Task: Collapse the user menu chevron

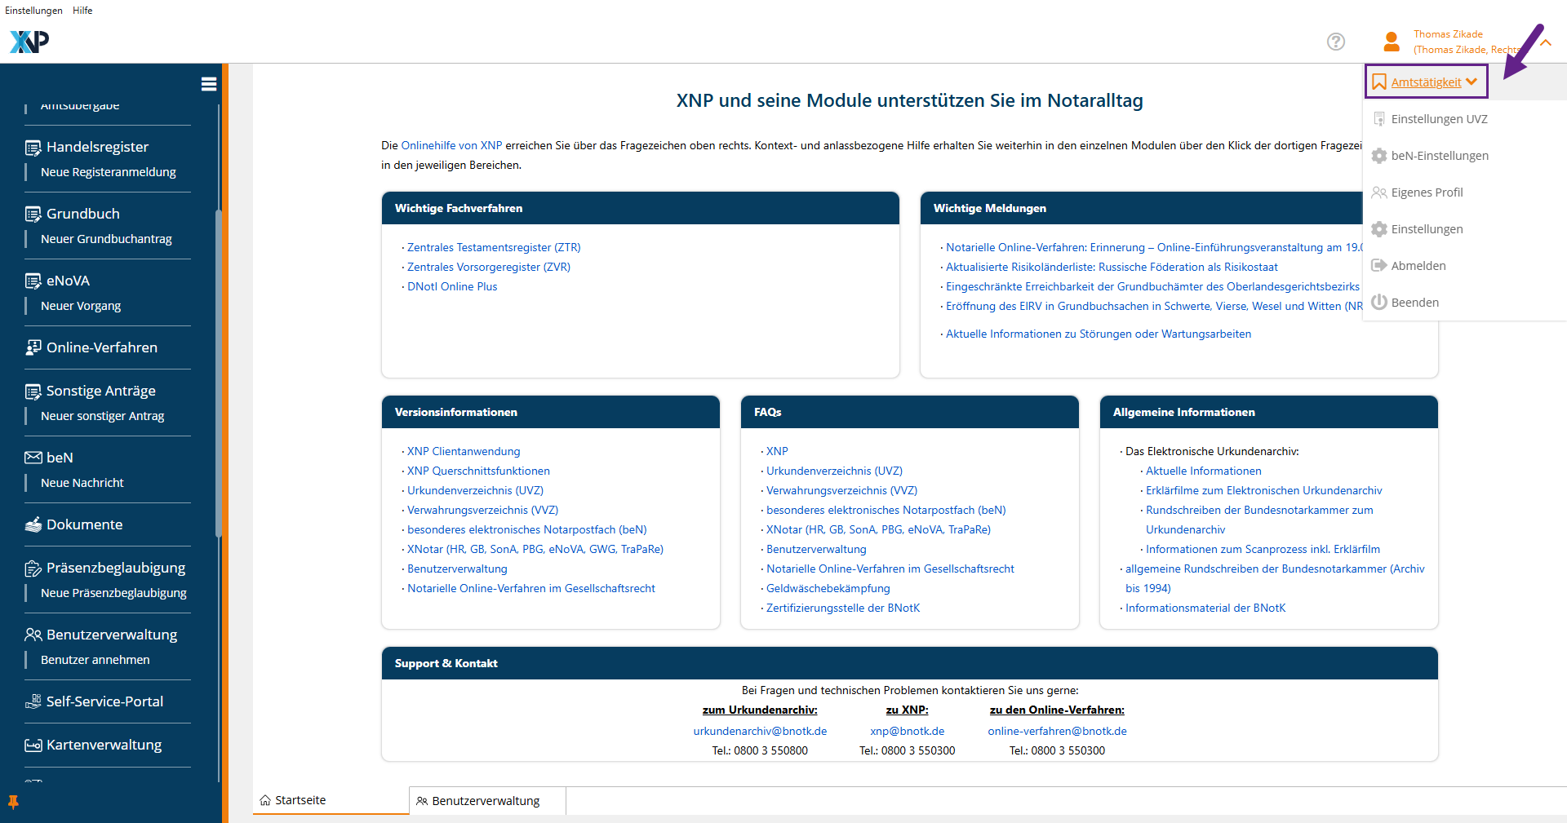Action: (x=1546, y=42)
